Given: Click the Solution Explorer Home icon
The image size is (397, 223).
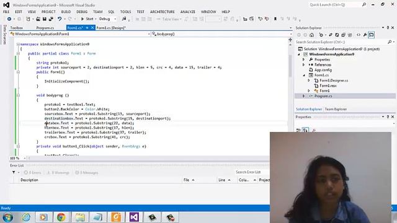Looking at the screenshot, I should (311, 35).
